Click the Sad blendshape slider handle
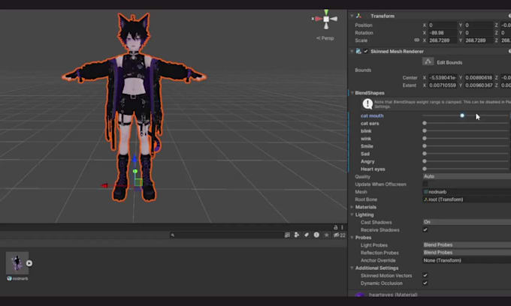This screenshot has height=306, width=511. 425,154
